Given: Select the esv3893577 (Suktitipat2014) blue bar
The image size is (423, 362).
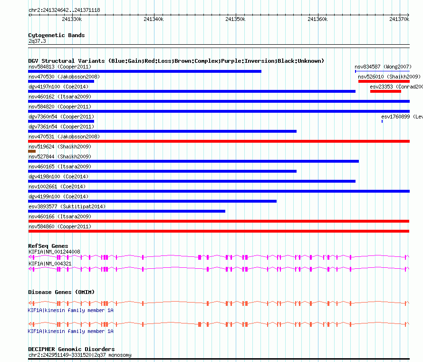Looking at the screenshot, I should click(126, 211).
